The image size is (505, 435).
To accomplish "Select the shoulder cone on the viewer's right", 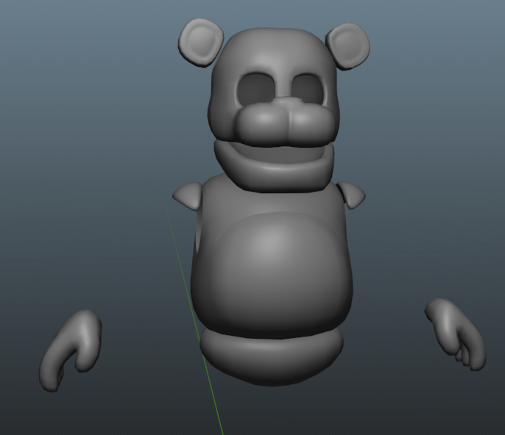I will [352, 195].
